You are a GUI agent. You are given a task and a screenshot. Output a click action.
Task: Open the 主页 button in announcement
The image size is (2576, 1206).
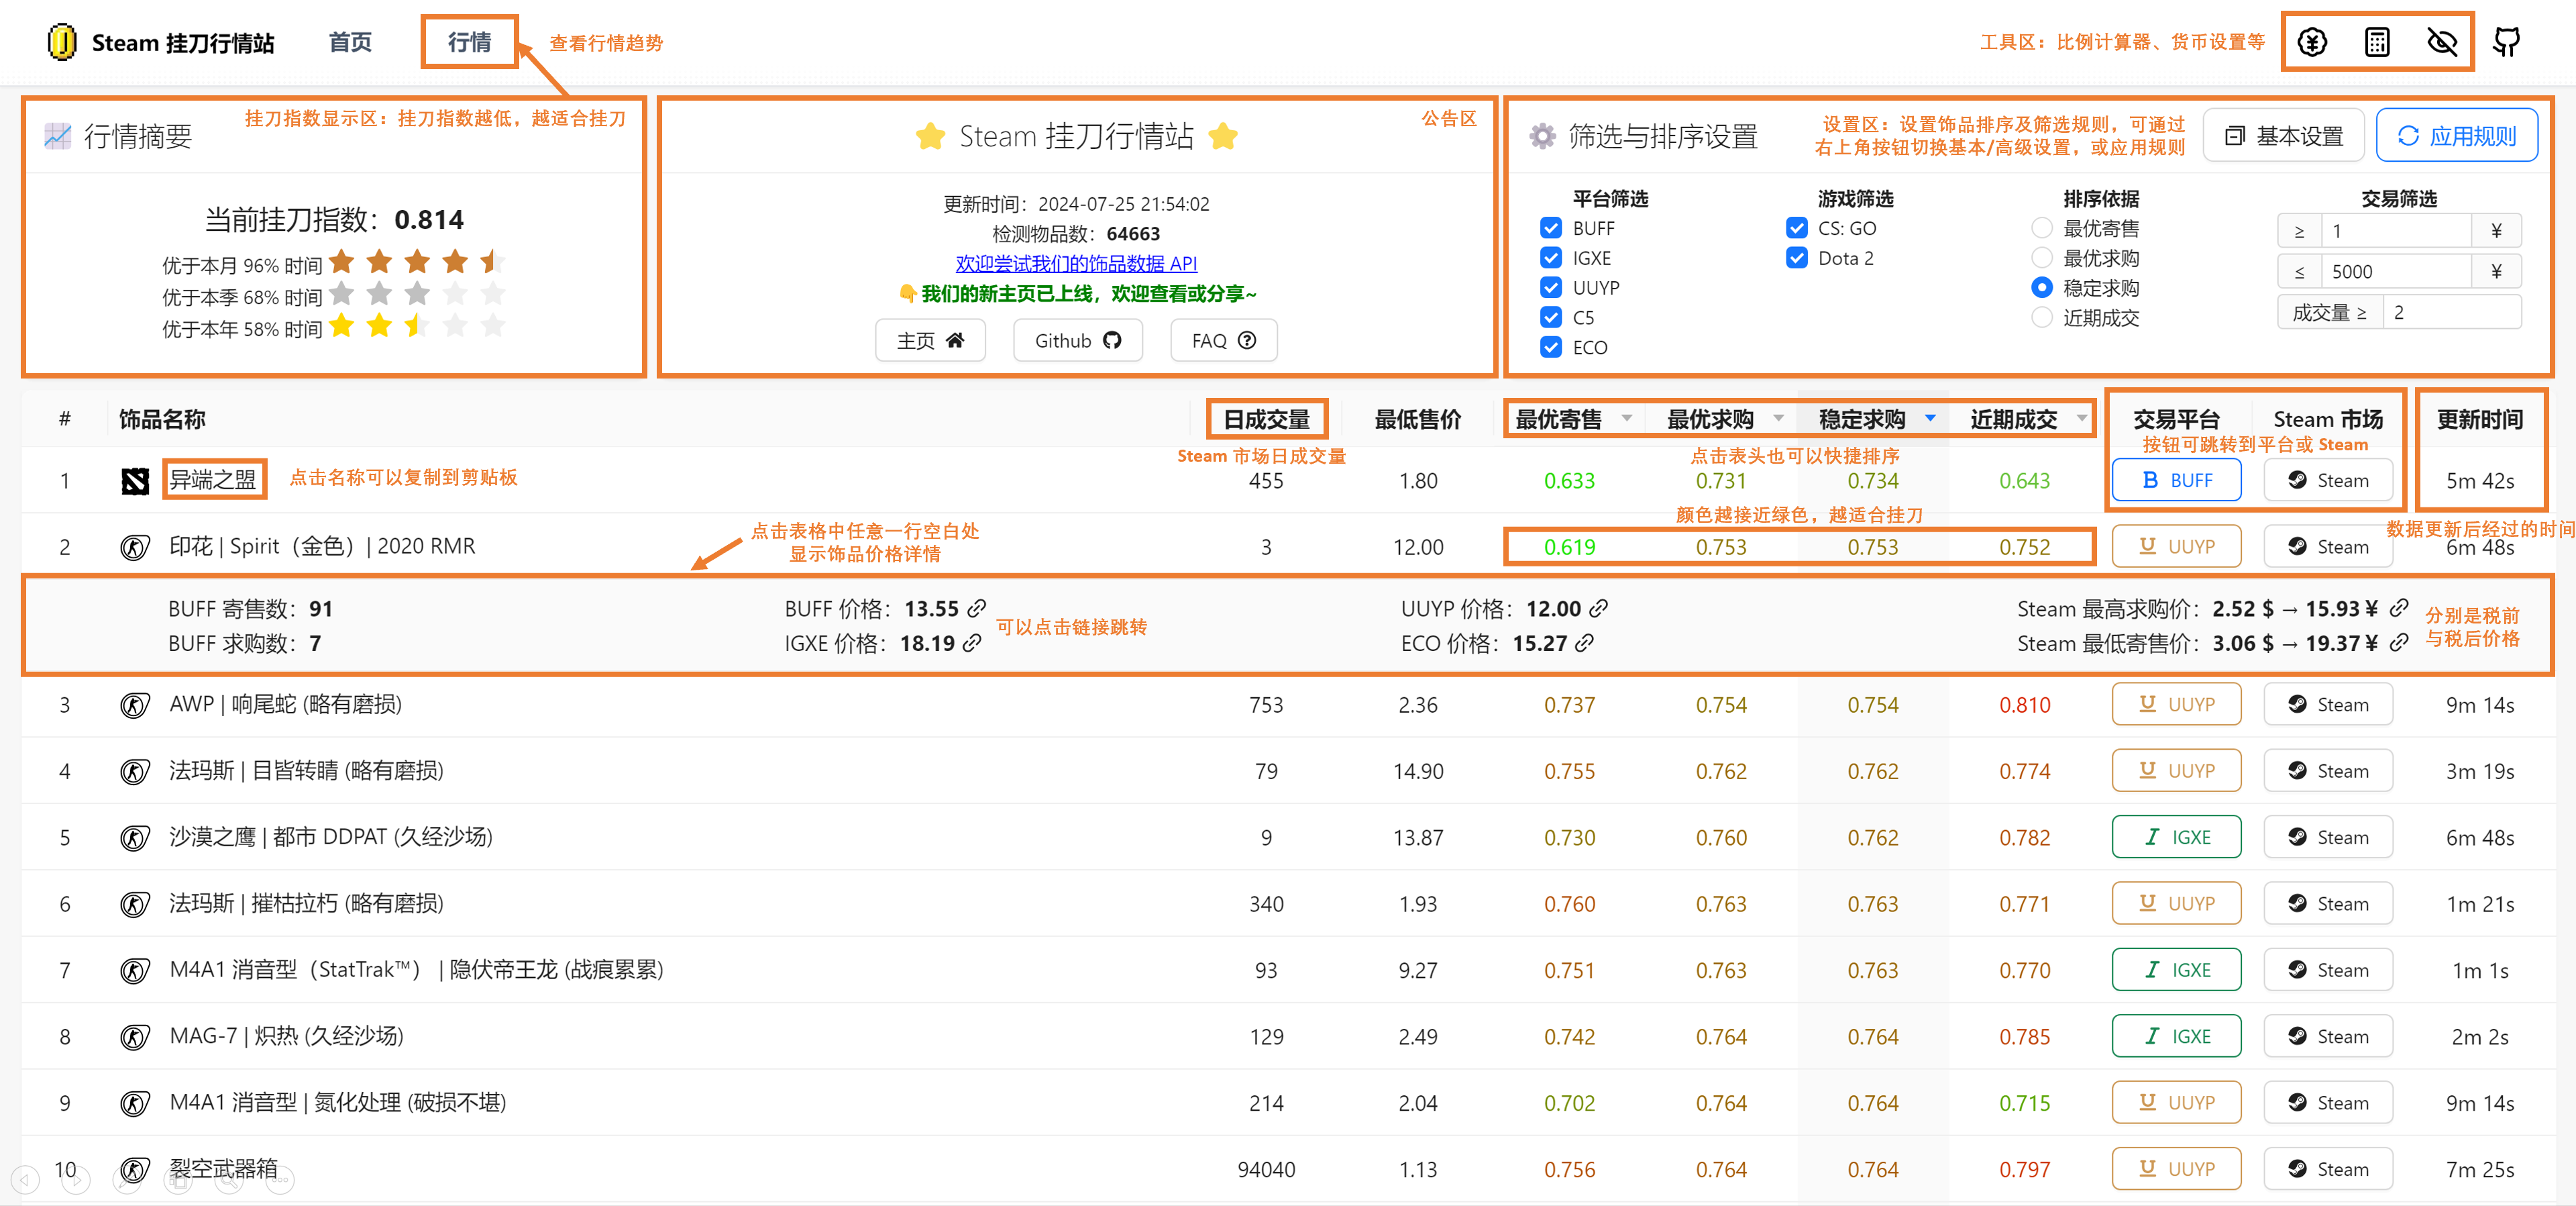pyautogui.click(x=930, y=340)
